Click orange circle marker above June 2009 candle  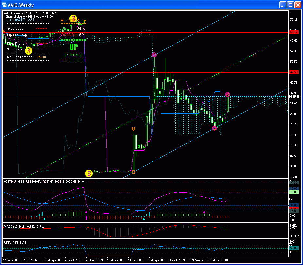tap(133, 129)
